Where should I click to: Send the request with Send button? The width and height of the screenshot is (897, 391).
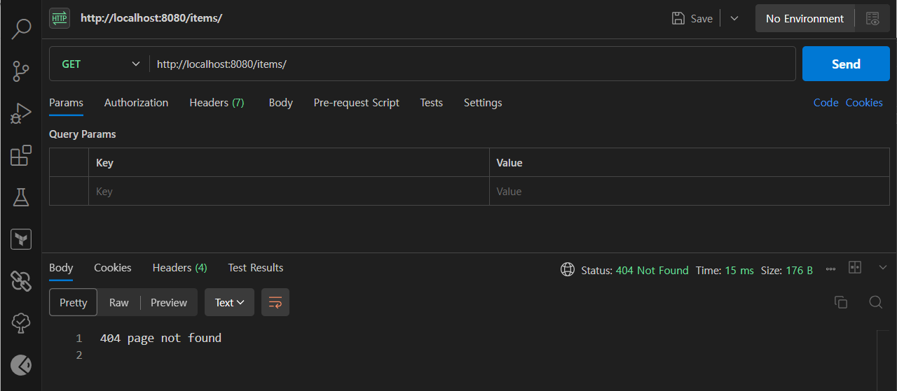pyautogui.click(x=846, y=64)
